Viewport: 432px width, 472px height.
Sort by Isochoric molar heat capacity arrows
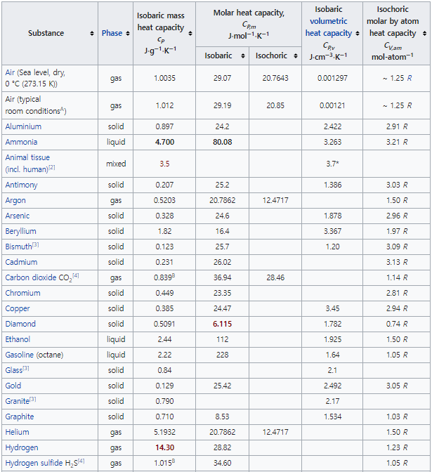296,55
